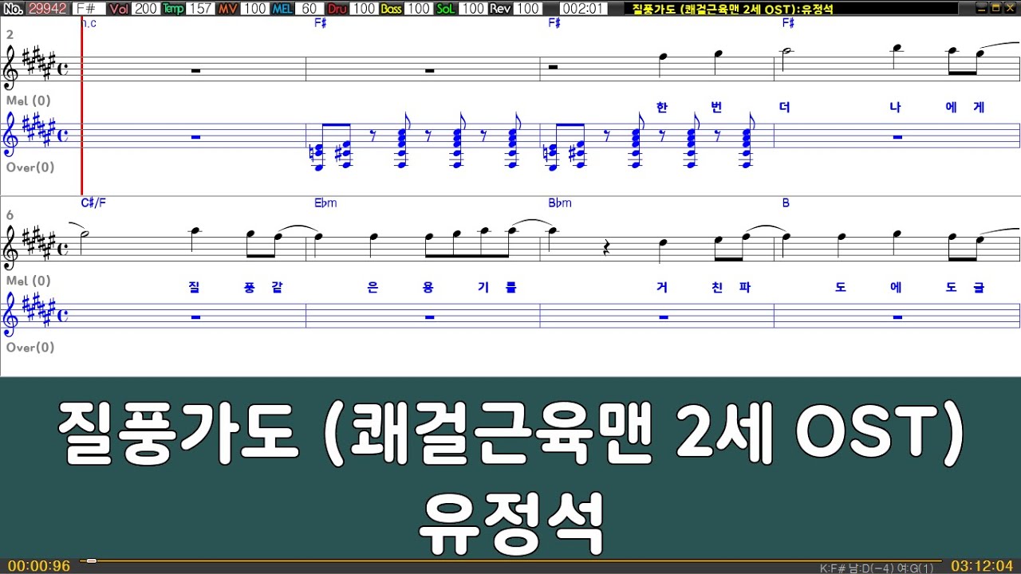Click the green Temp label
Image resolution: width=1021 pixels, height=574 pixels.
(172, 9)
